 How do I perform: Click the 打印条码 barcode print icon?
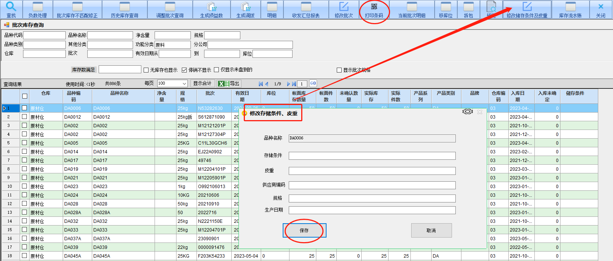click(374, 7)
